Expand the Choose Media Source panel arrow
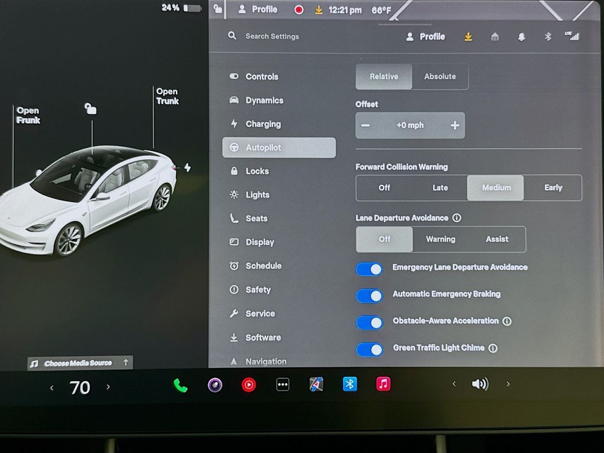The image size is (604, 453). tap(126, 363)
